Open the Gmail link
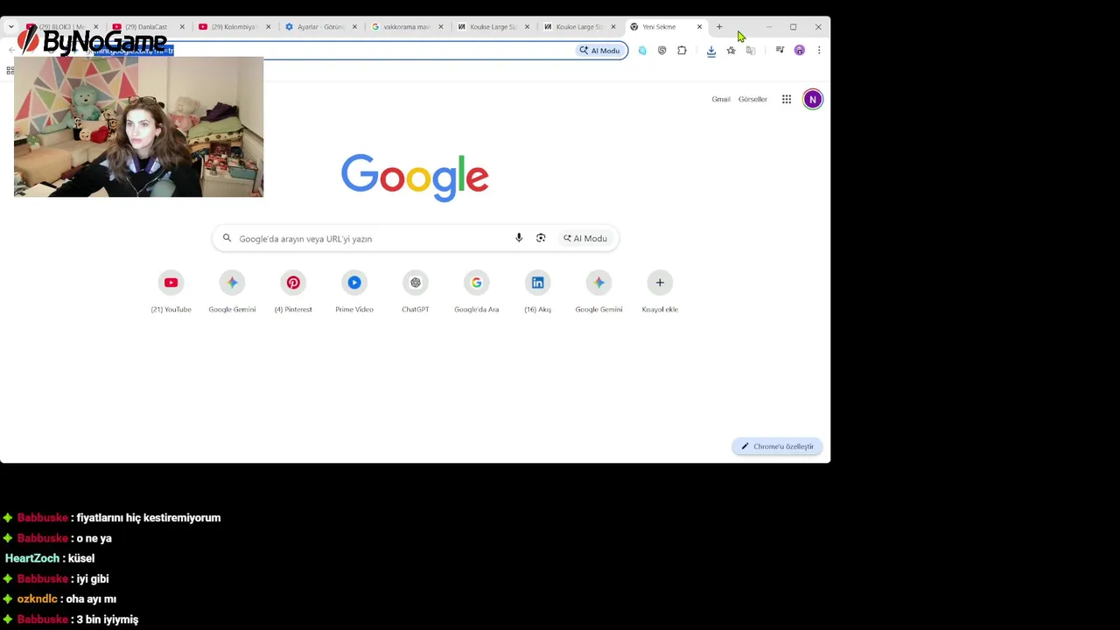Image resolution: width=1120 pixels, height=630 pixels. click(721, 99)
